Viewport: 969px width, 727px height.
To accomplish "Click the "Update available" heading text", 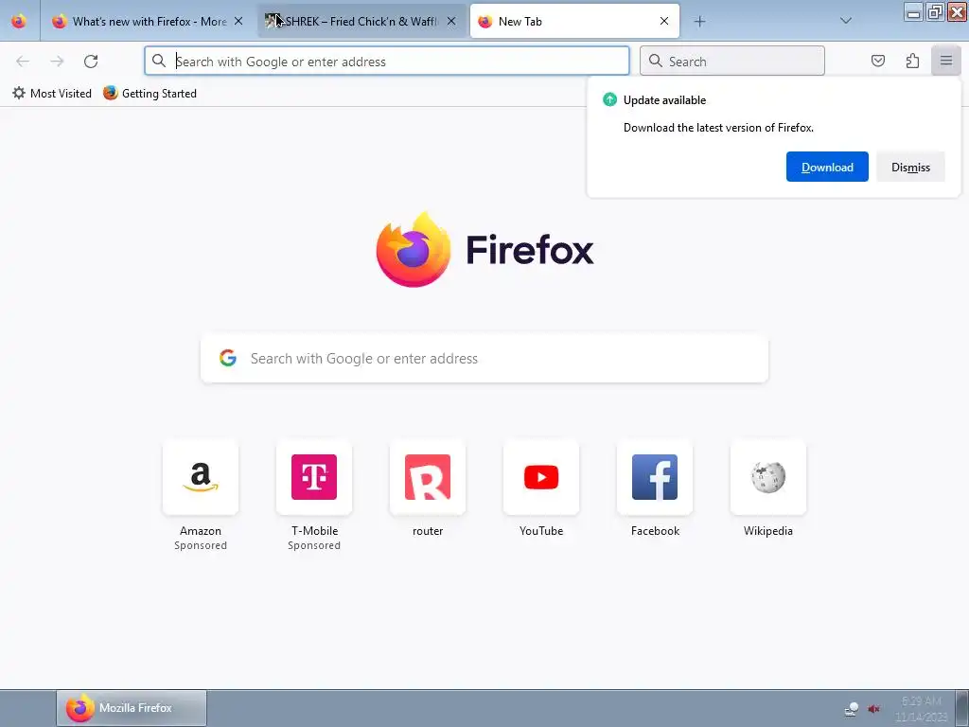I will pos(664,100).
